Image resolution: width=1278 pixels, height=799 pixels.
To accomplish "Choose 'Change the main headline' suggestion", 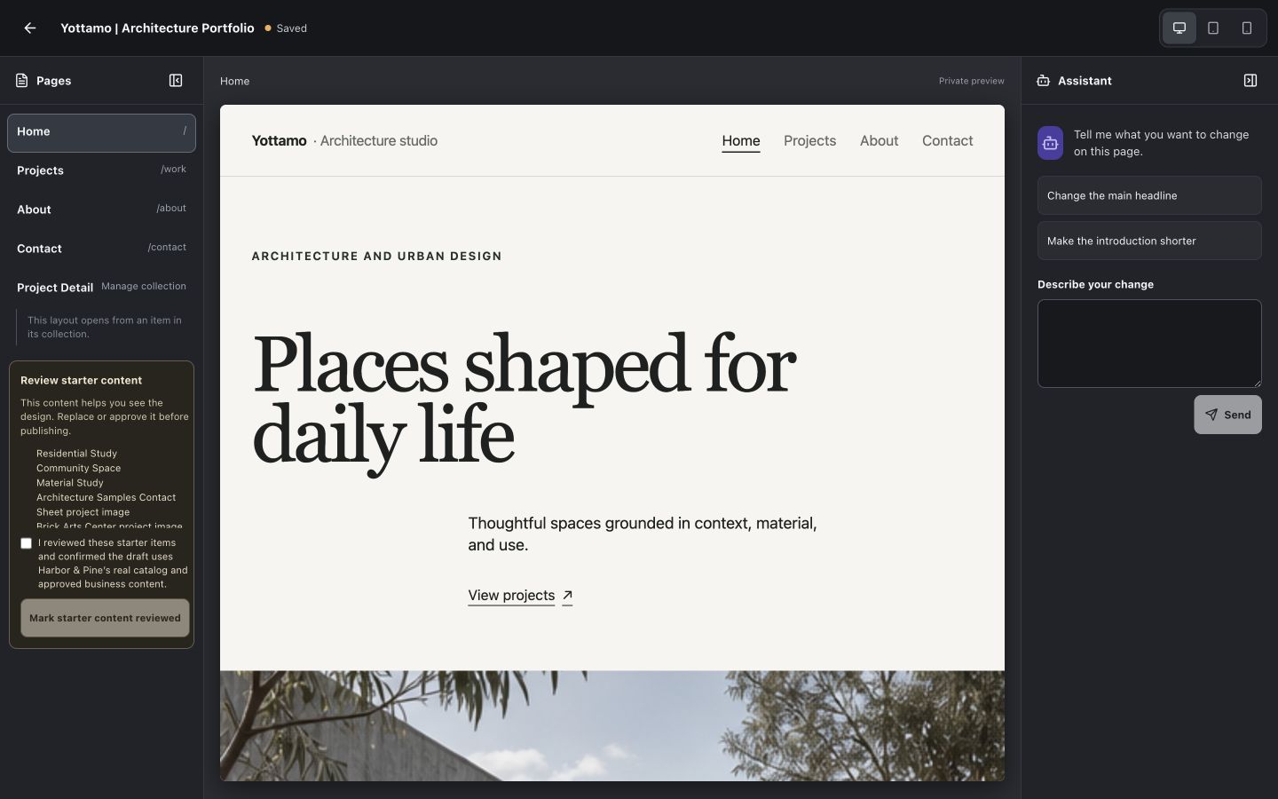I will 1149,195.
